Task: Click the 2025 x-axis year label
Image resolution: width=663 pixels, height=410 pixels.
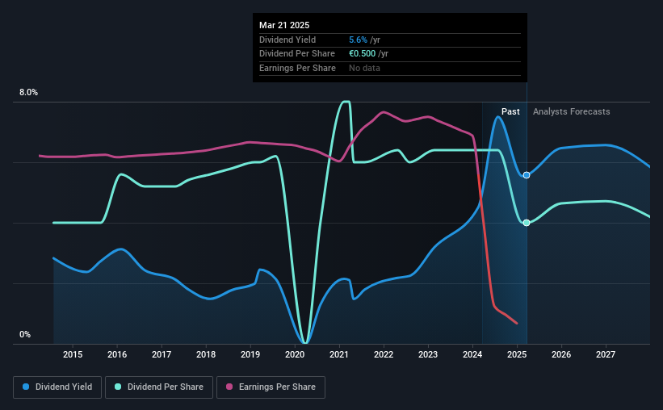Action: pos(517,354)
